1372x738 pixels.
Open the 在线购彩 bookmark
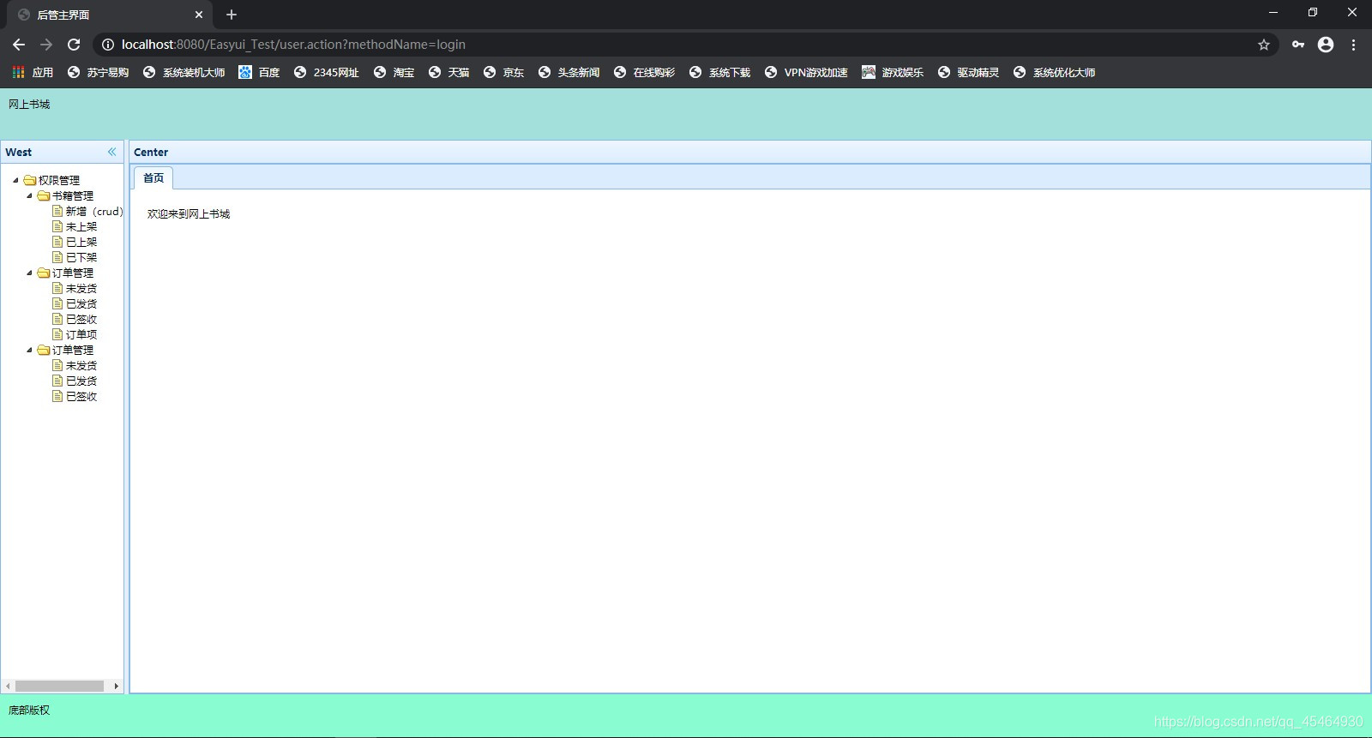(x=644, y=72)
